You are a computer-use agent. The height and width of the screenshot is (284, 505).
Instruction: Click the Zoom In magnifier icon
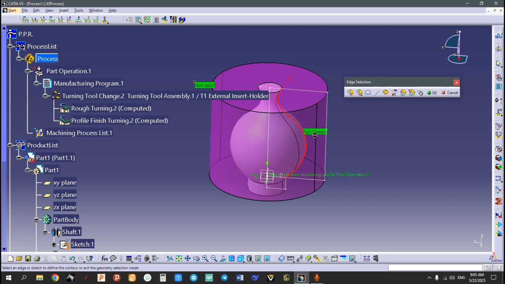[205, 258]
